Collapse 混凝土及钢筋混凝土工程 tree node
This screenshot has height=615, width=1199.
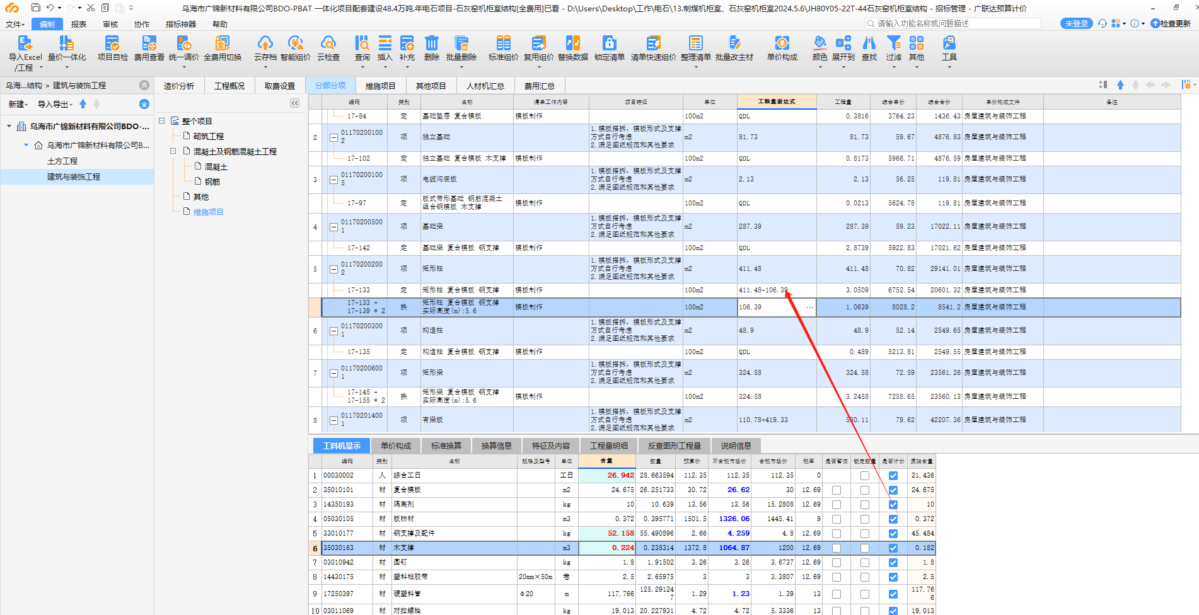coord(173,151)
